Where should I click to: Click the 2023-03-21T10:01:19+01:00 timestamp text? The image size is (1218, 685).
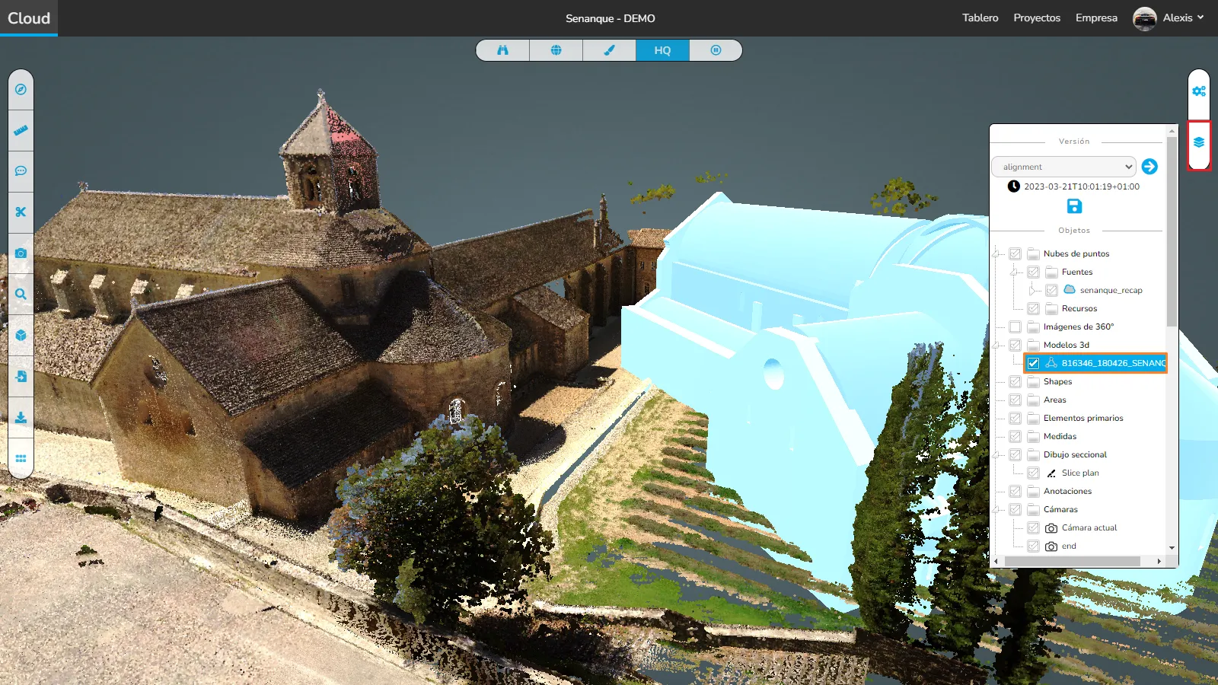click(x=1082, y=186)
